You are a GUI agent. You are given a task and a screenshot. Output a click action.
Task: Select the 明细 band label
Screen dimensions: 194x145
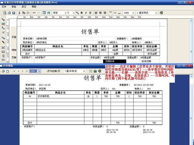click(x=14, y=50)
